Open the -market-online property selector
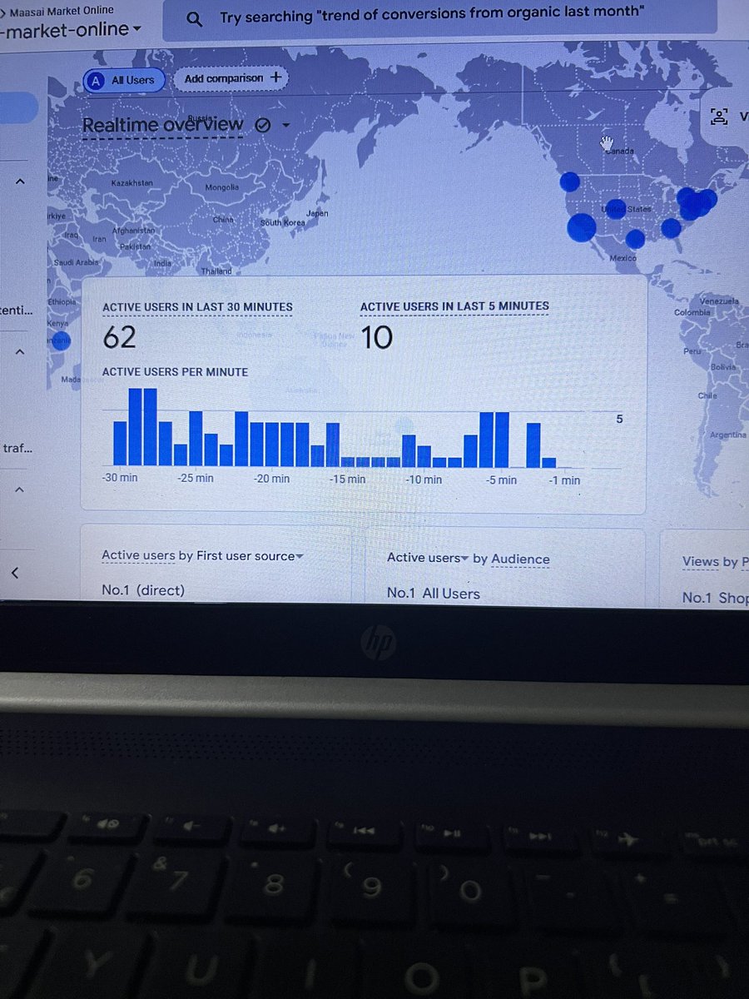Viewport: 749px width, 999px height. click(x=70, y=29)
